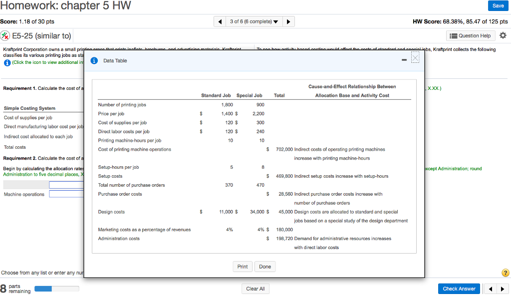Focus the Machine operations input field
Image resolution: width=511 pixels, height=298 pixels.
pyautogui.click(x=66, y=194)
